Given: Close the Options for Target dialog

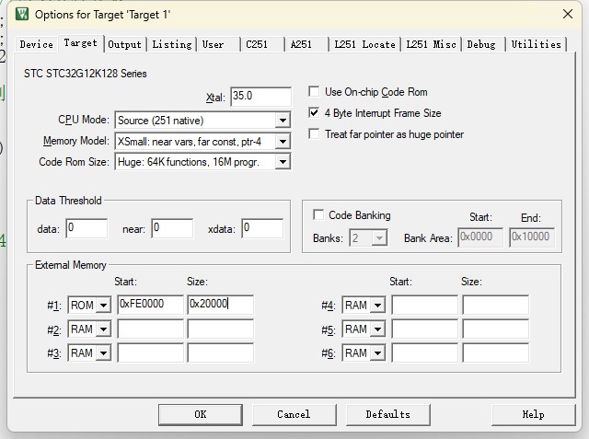Looking at the screenshot, I should [x=568, y=15].
